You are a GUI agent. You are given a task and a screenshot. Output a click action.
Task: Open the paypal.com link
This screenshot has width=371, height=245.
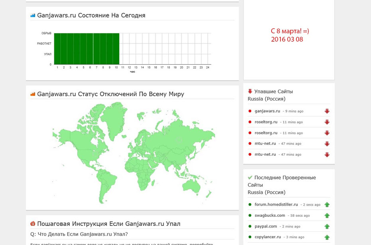pyautogui.click(x=266, y=226)
